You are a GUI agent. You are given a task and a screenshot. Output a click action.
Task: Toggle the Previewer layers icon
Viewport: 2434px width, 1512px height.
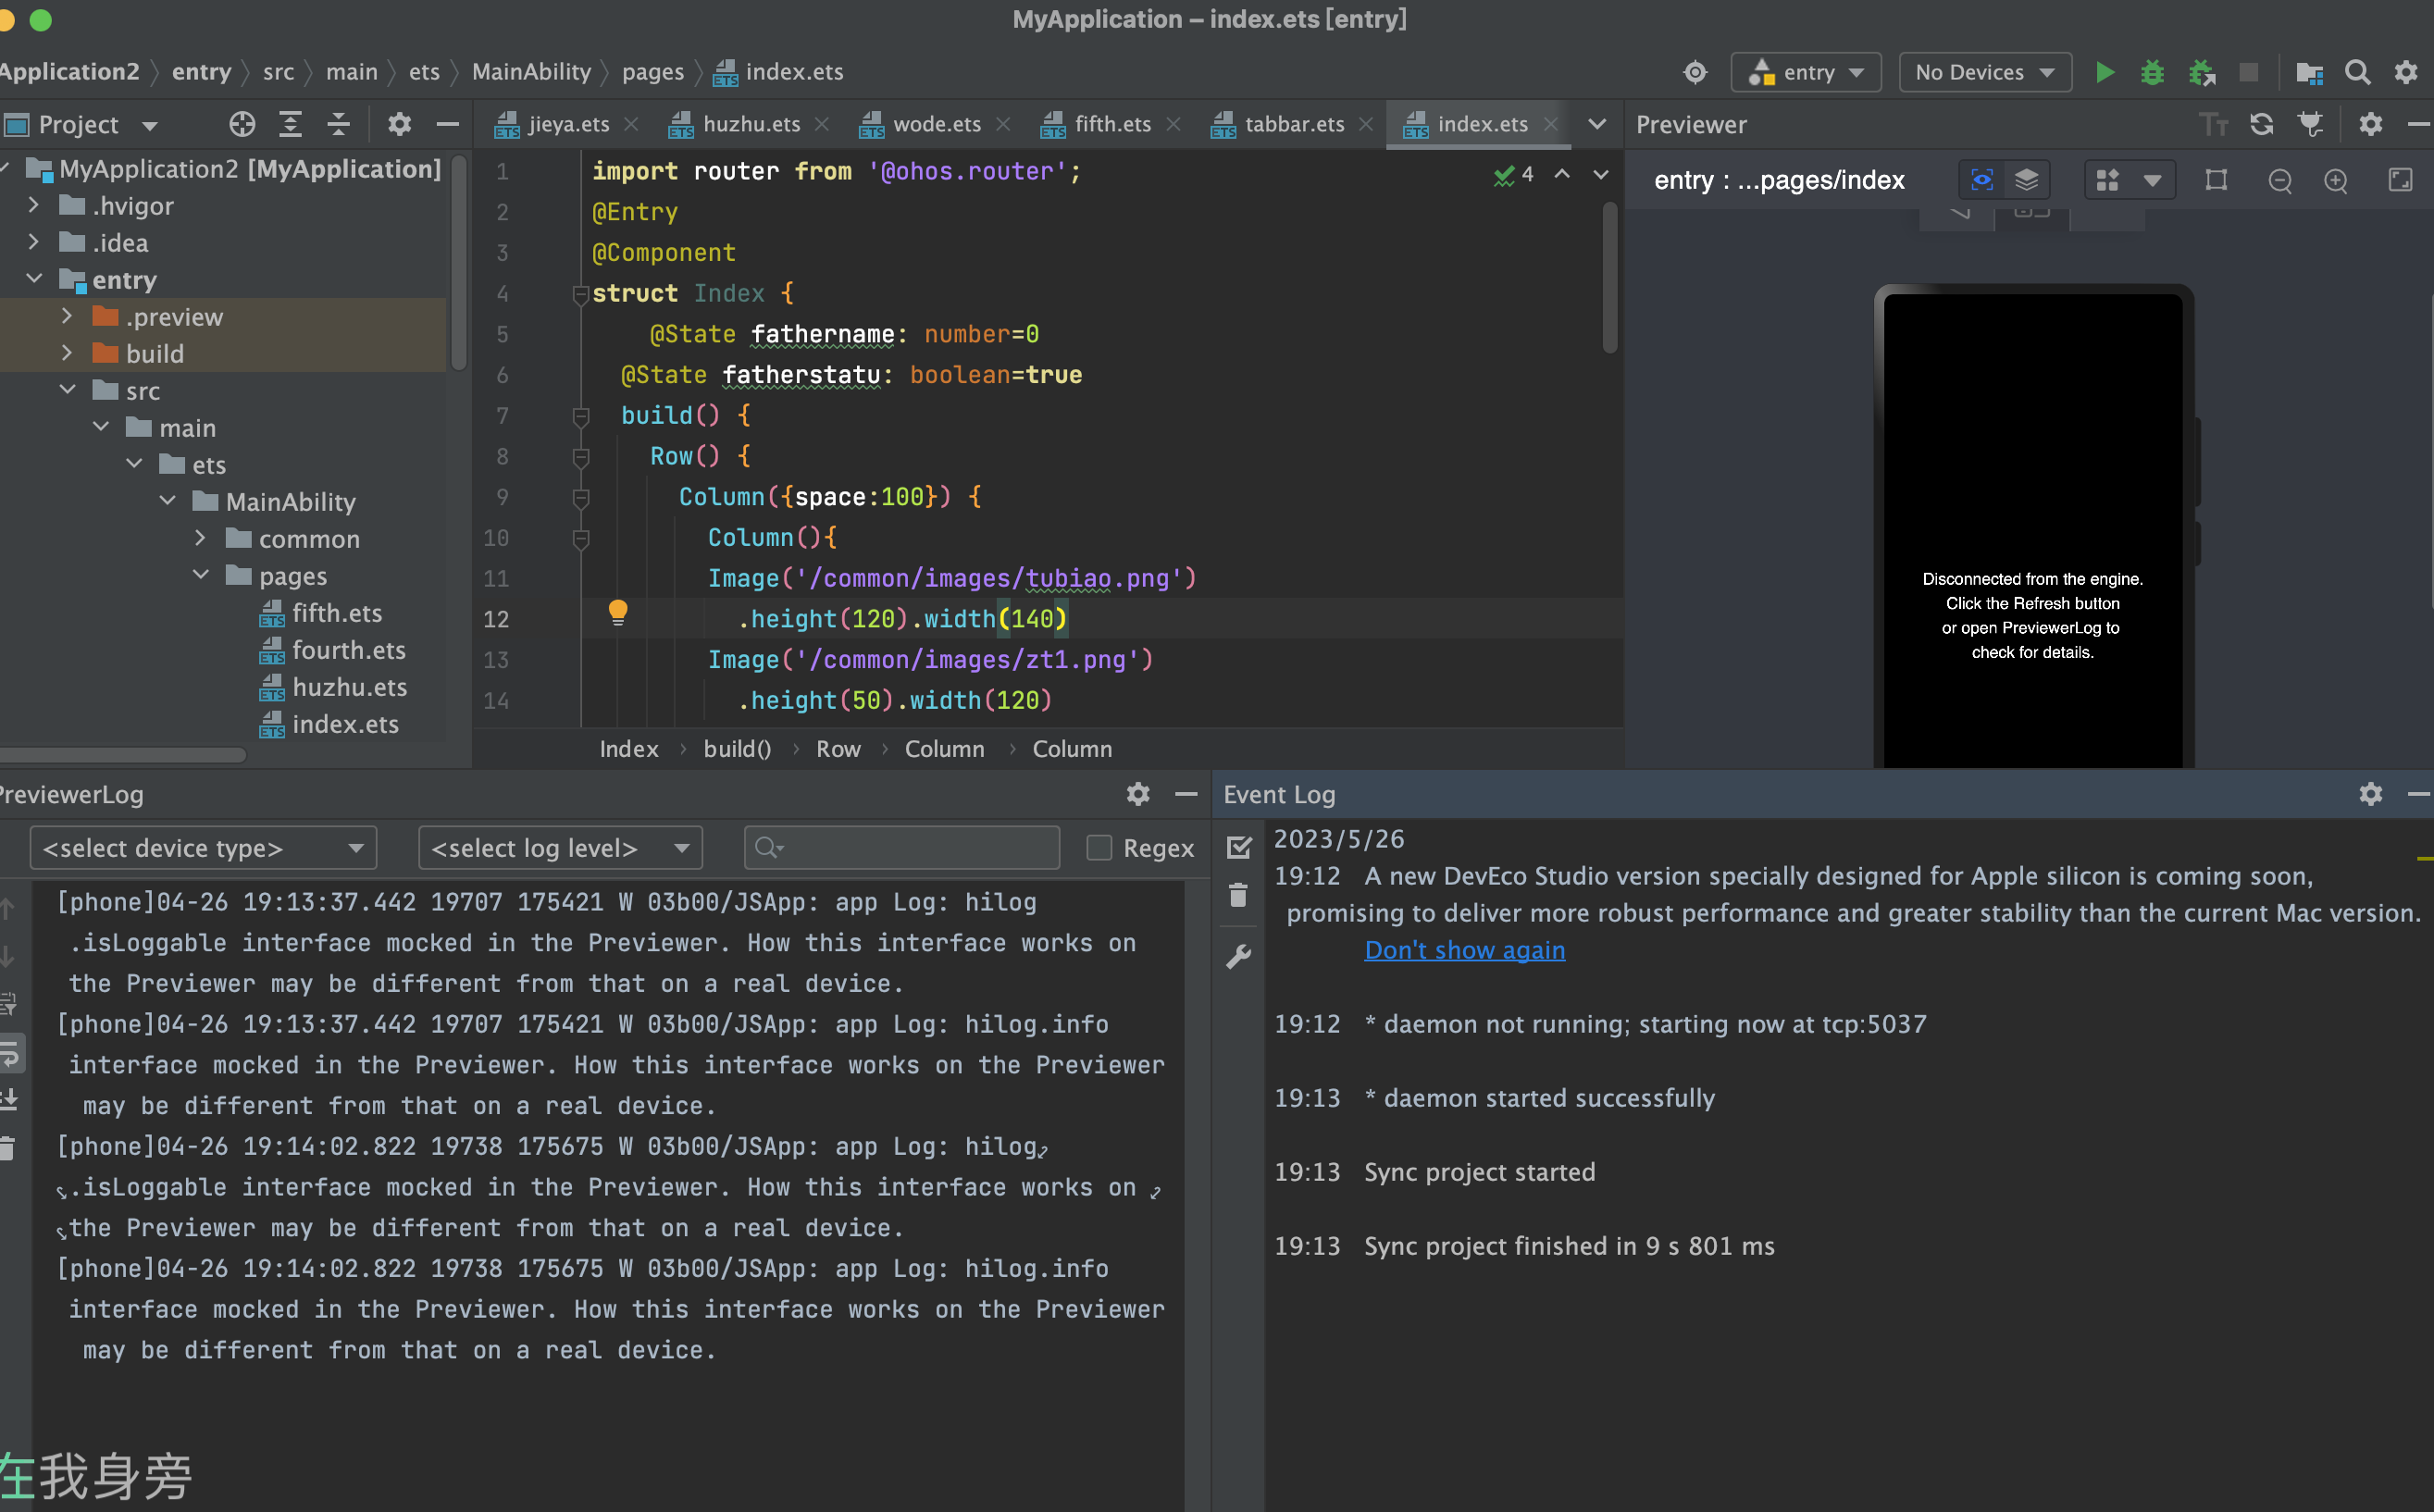(x=2026, y=180)
